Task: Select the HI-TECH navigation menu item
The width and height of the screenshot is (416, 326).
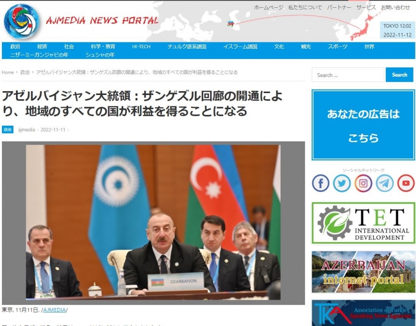Action: click(141, 47)
